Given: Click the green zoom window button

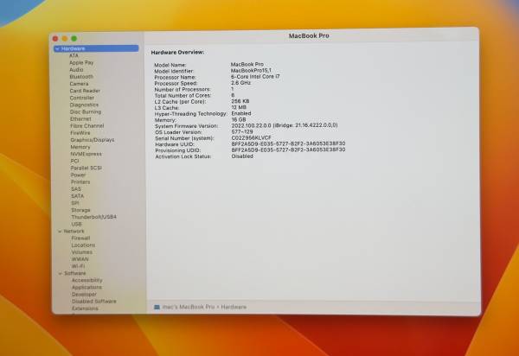Looking at the screenshot, I should [74, 39].
